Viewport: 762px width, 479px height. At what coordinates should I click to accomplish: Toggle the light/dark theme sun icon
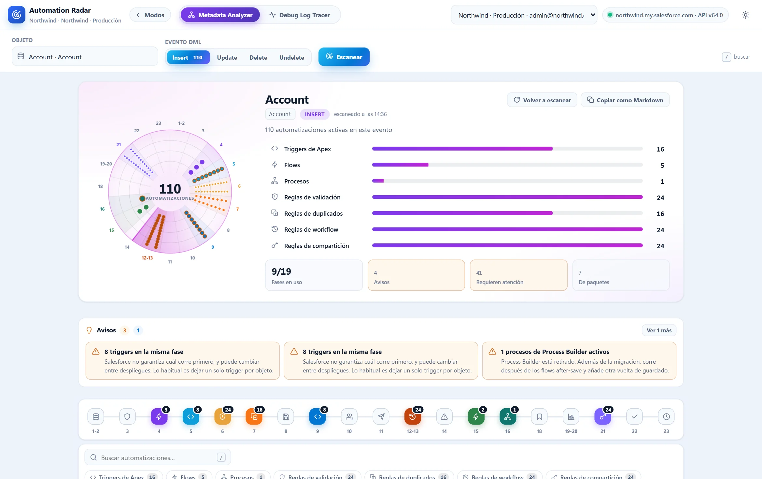click(x=745, y=15)
